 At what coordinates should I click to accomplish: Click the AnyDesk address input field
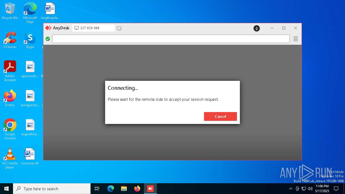point(171,39)
